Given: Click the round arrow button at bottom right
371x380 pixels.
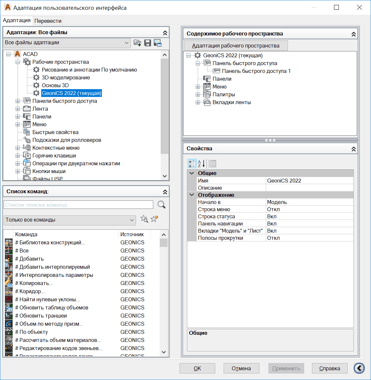Looking at the screenshot, I should click(359, 368).
